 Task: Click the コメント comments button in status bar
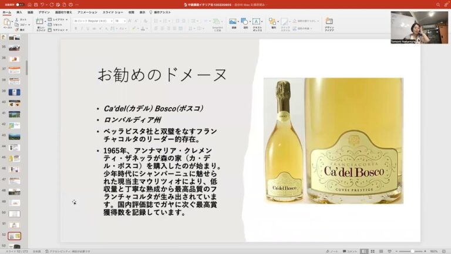(x=350, y=252)
